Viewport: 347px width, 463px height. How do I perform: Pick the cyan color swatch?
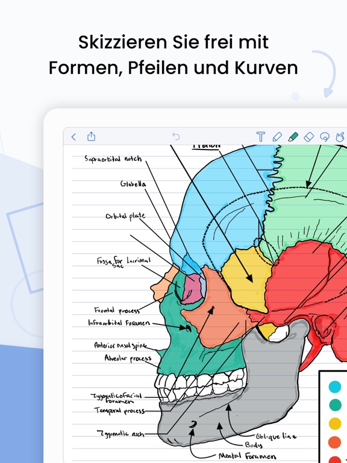(x=335, y=386)
